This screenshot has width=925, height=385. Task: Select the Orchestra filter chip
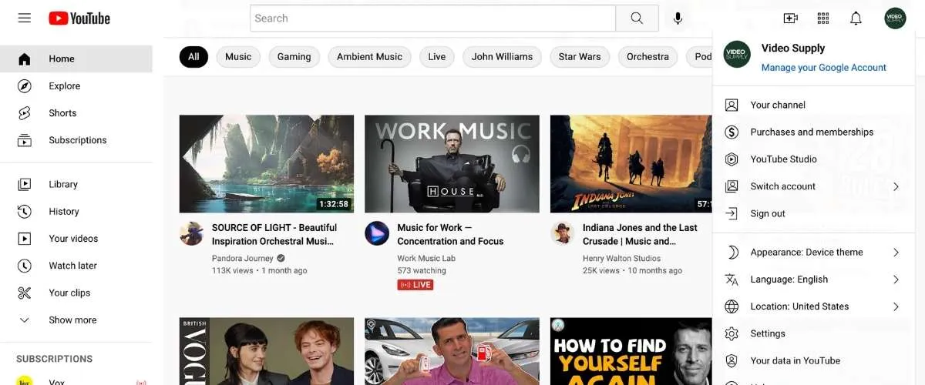647,56
